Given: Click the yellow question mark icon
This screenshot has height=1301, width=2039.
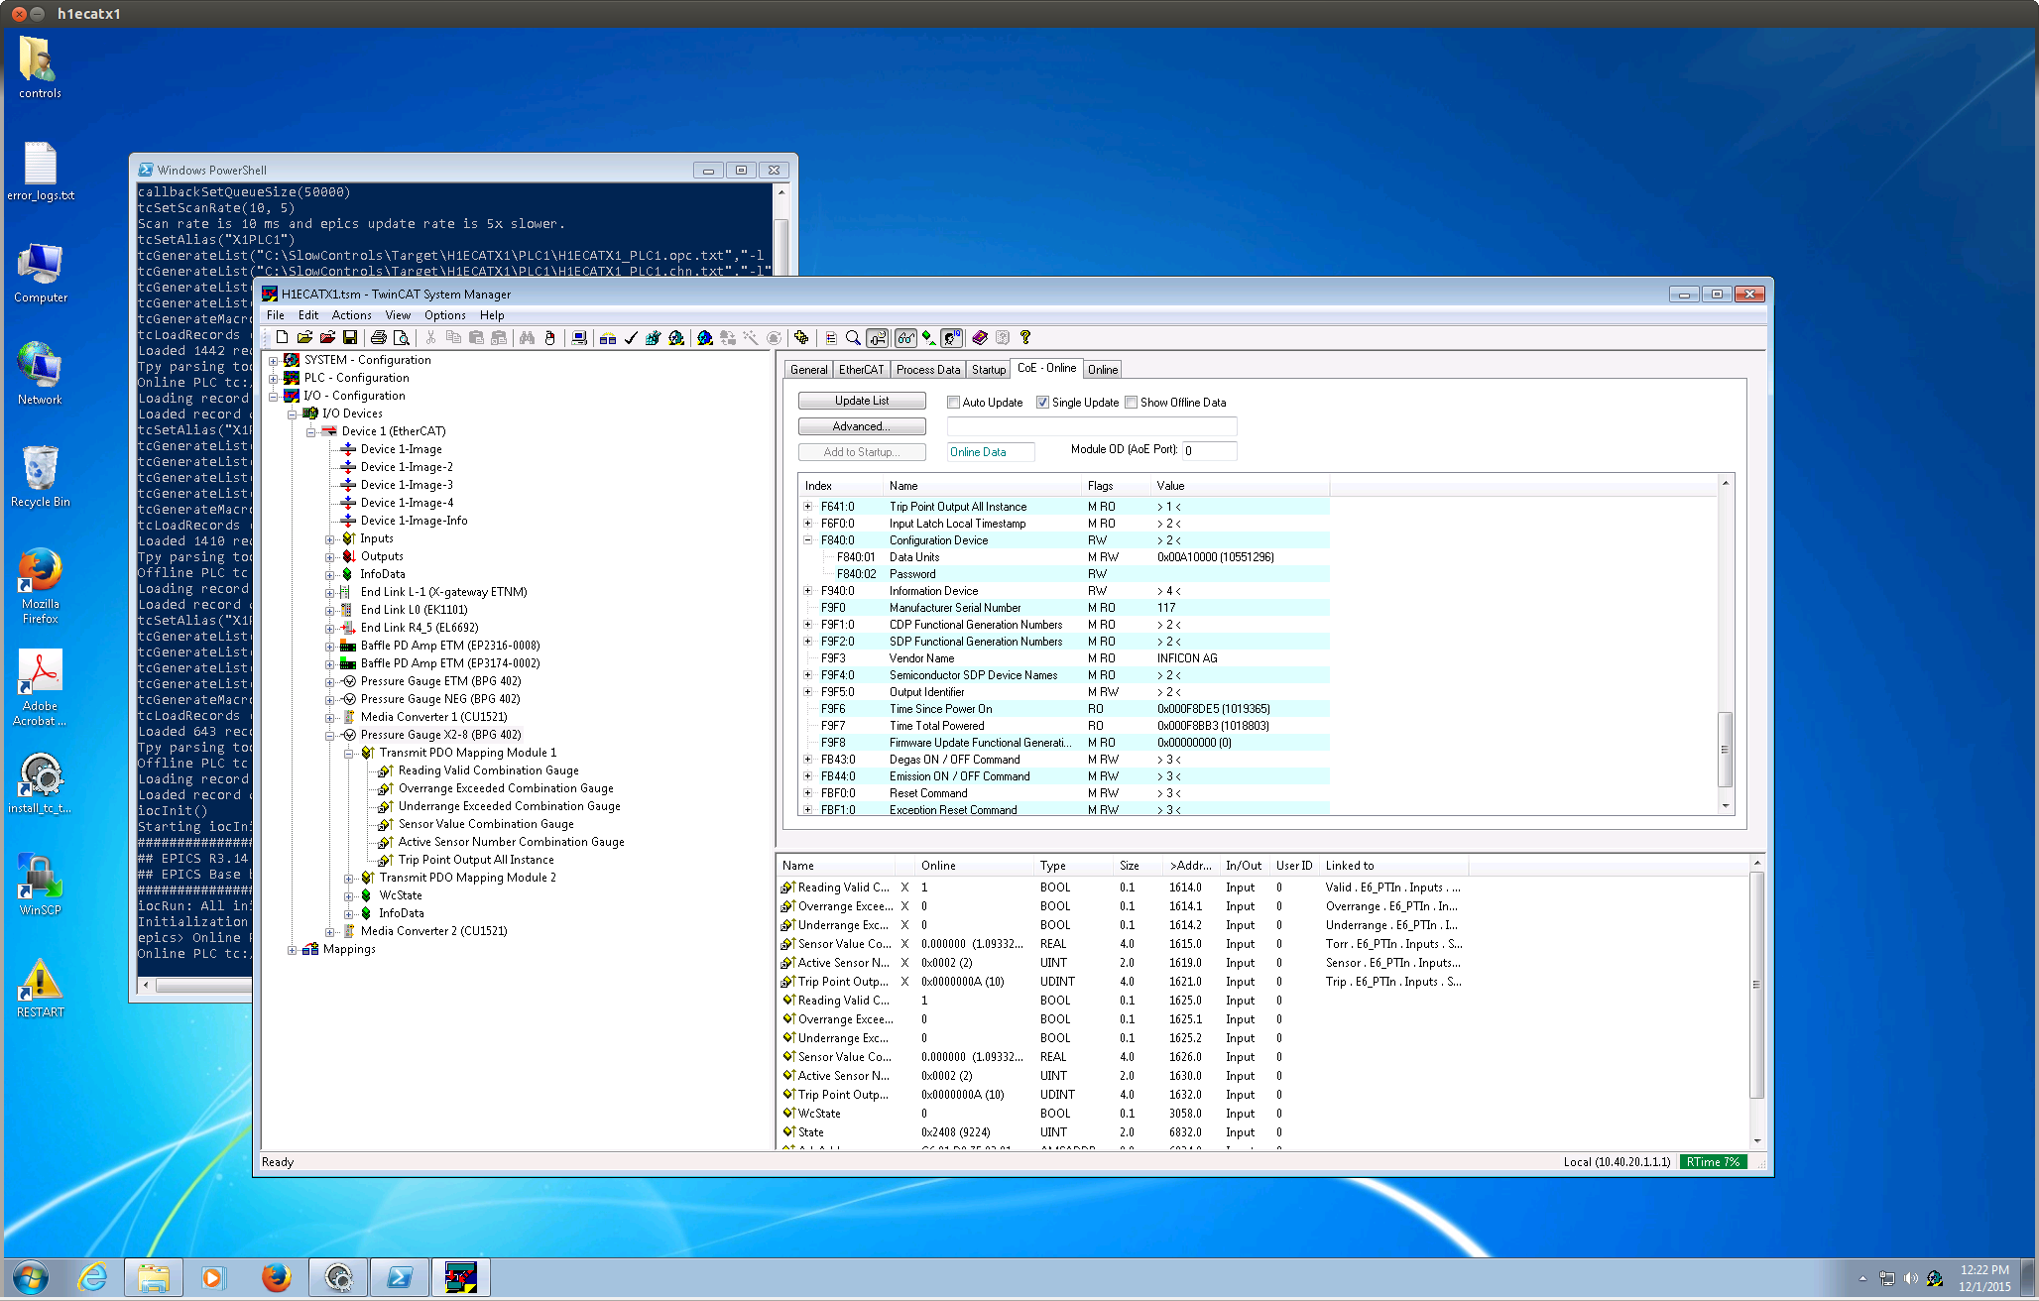Looking at the screenshot, I should (x=1025, y=338).
